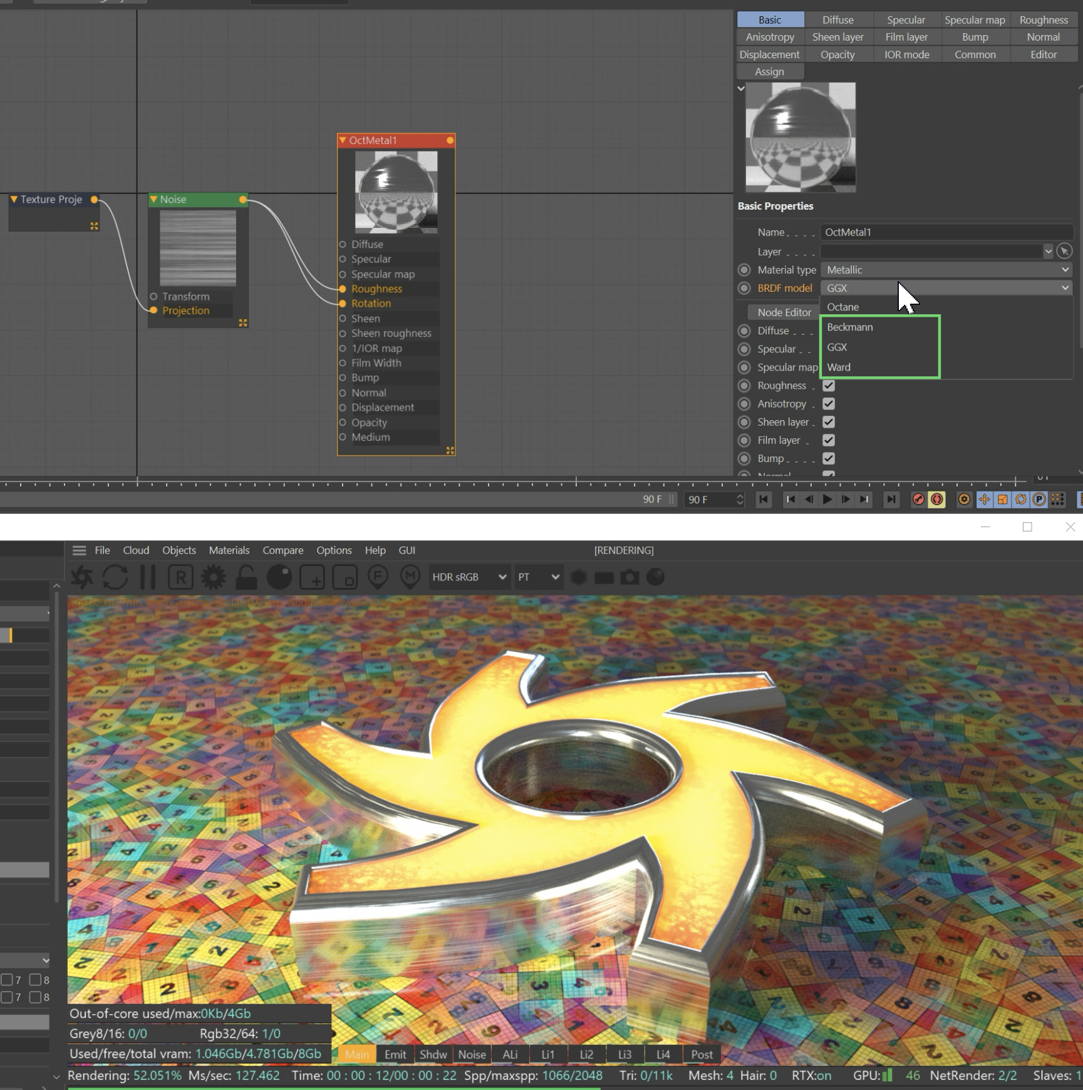
Task: Play the timeline animation forward
Action: click(x=827, y=499)
